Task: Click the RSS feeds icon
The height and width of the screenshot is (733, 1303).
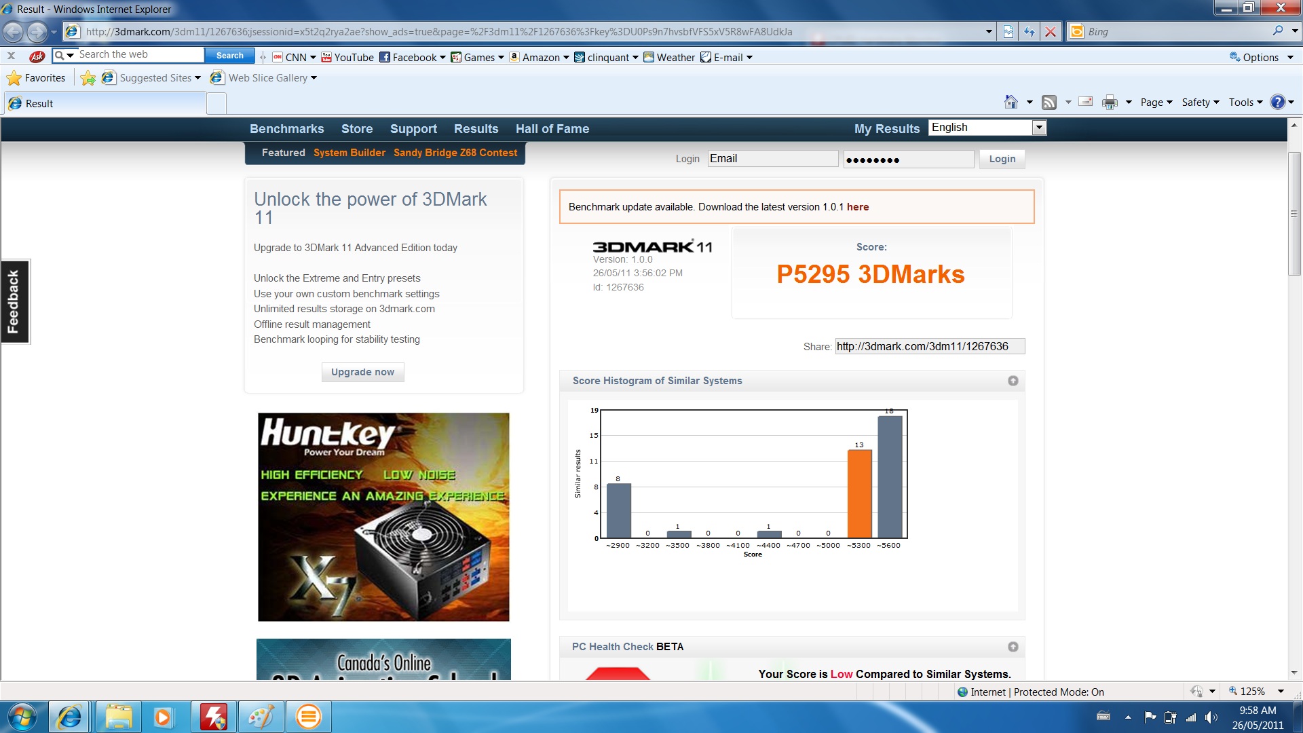Action: (x=1049, y=102)
